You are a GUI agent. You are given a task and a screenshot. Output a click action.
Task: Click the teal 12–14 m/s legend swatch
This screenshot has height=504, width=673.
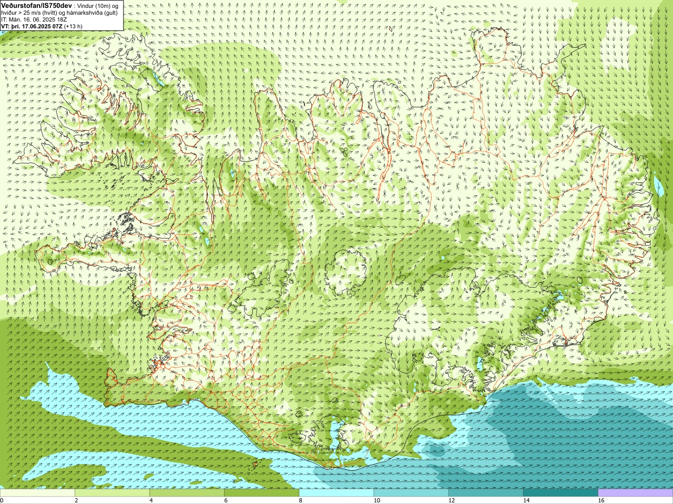pyautogui.click(x=486, y=493)
